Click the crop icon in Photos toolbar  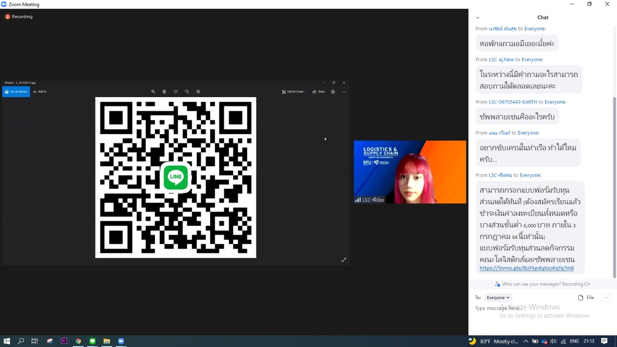(198, 92)
